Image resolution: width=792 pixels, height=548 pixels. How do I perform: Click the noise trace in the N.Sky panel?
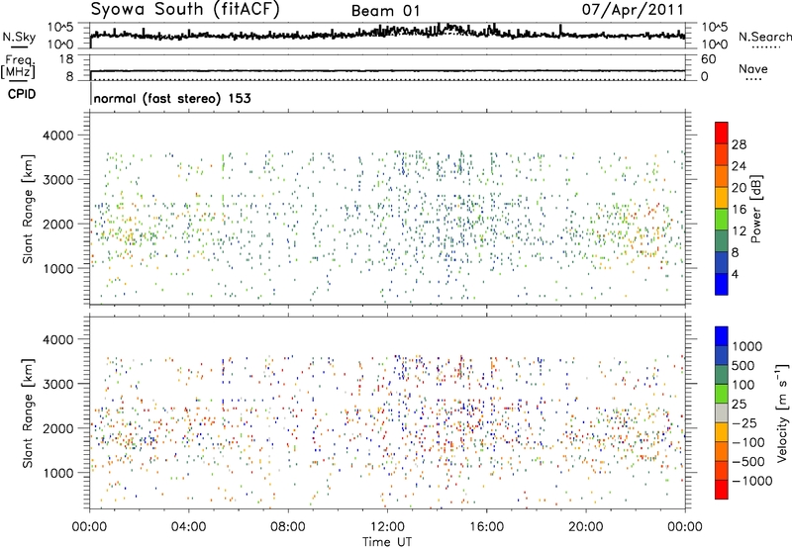pos(387,34)
